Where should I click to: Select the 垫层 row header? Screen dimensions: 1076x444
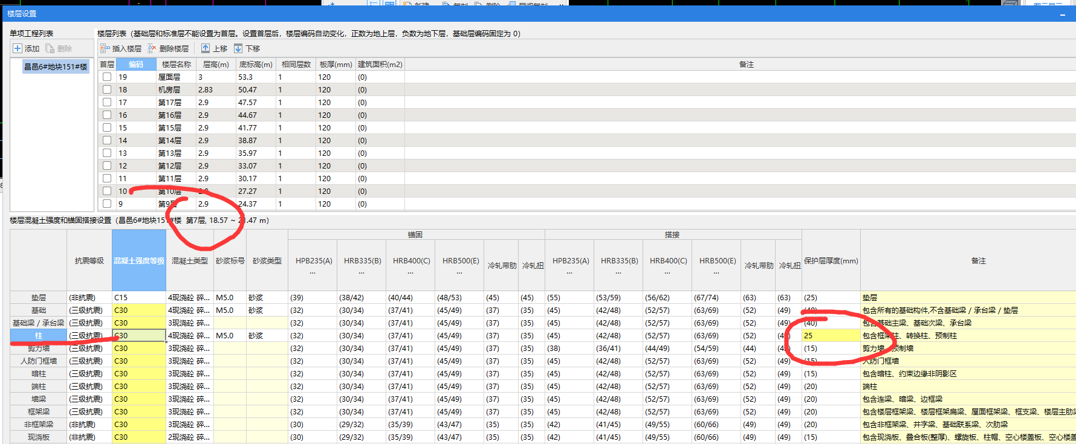[39, 297]
